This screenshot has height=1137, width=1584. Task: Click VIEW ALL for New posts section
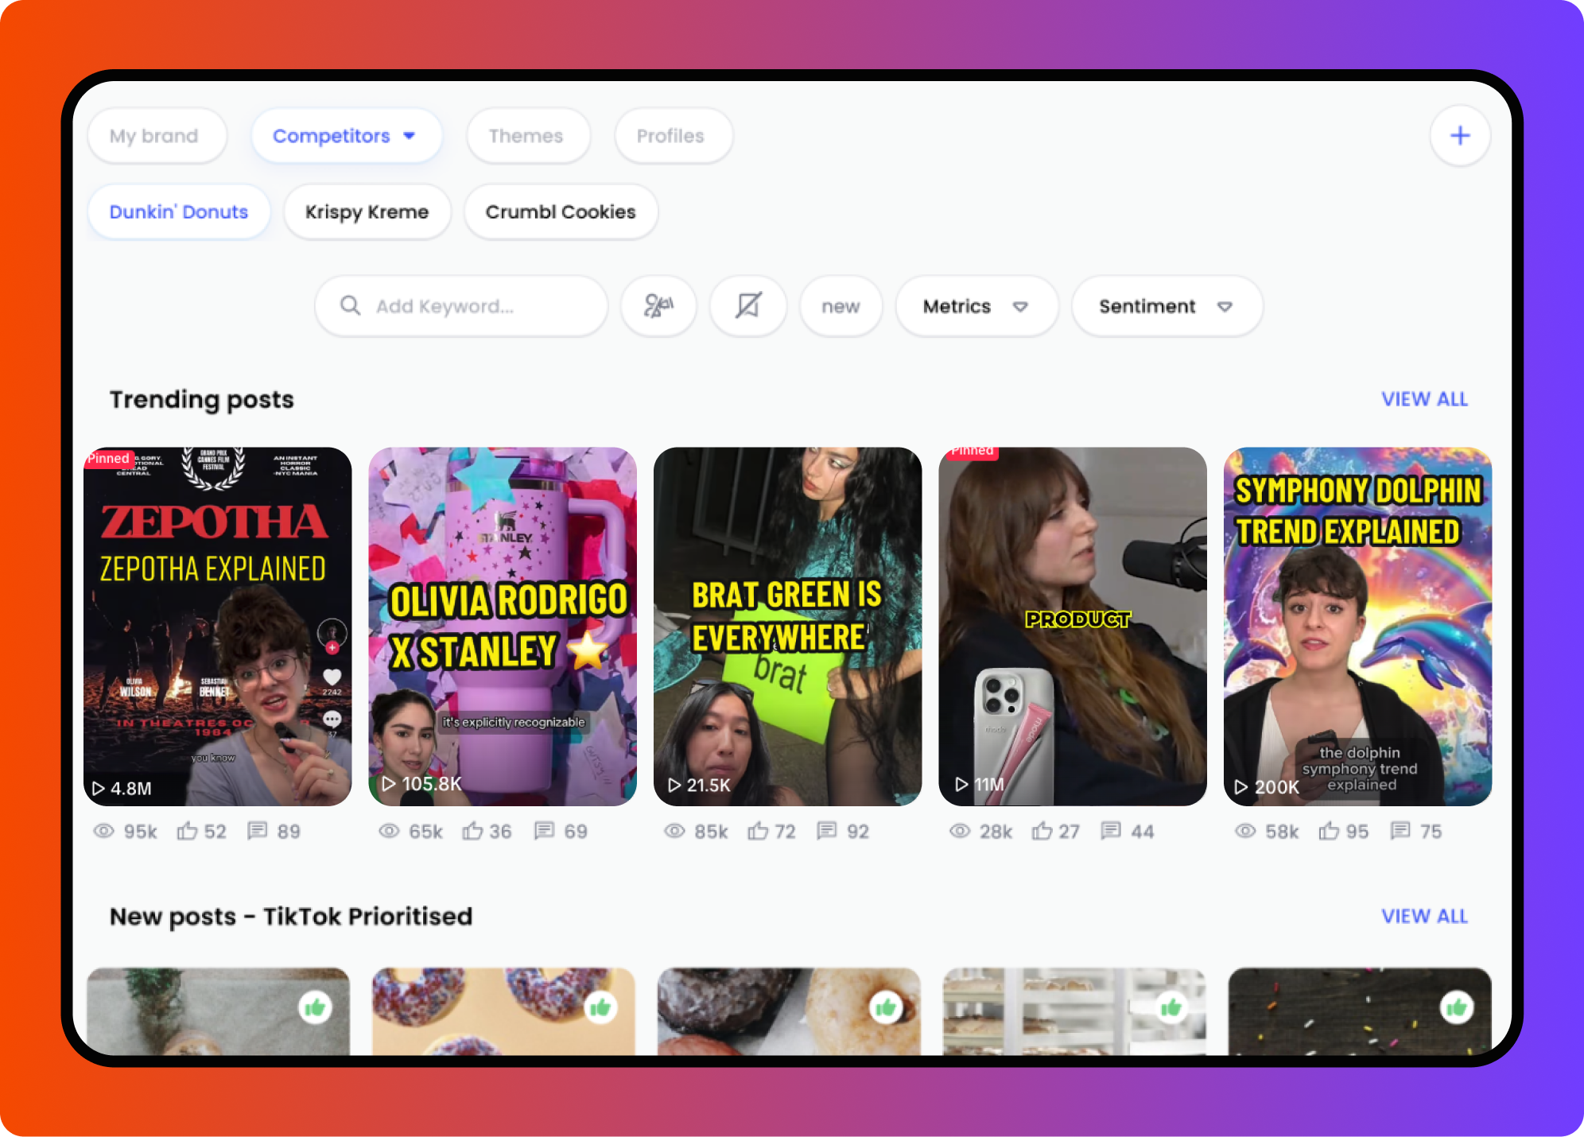click(x=1424, y=916)
